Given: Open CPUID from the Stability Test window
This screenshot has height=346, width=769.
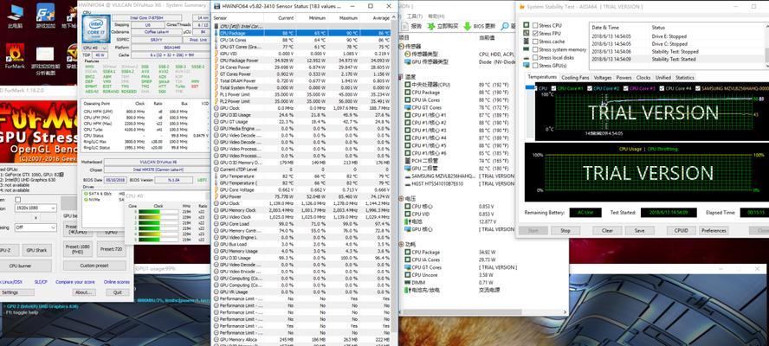Looking at the screenshot, I should click(681, 230).
